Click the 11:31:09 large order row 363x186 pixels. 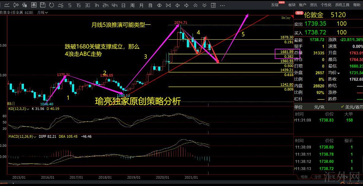[x=328, y=120]
